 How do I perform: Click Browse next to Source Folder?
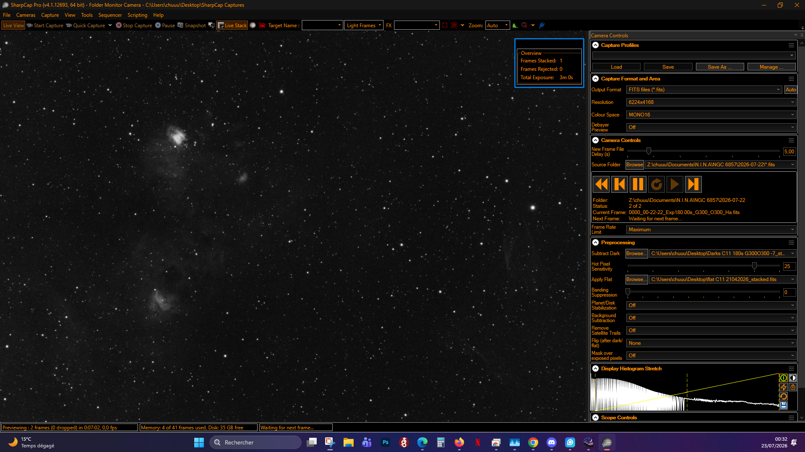(634, 165)
